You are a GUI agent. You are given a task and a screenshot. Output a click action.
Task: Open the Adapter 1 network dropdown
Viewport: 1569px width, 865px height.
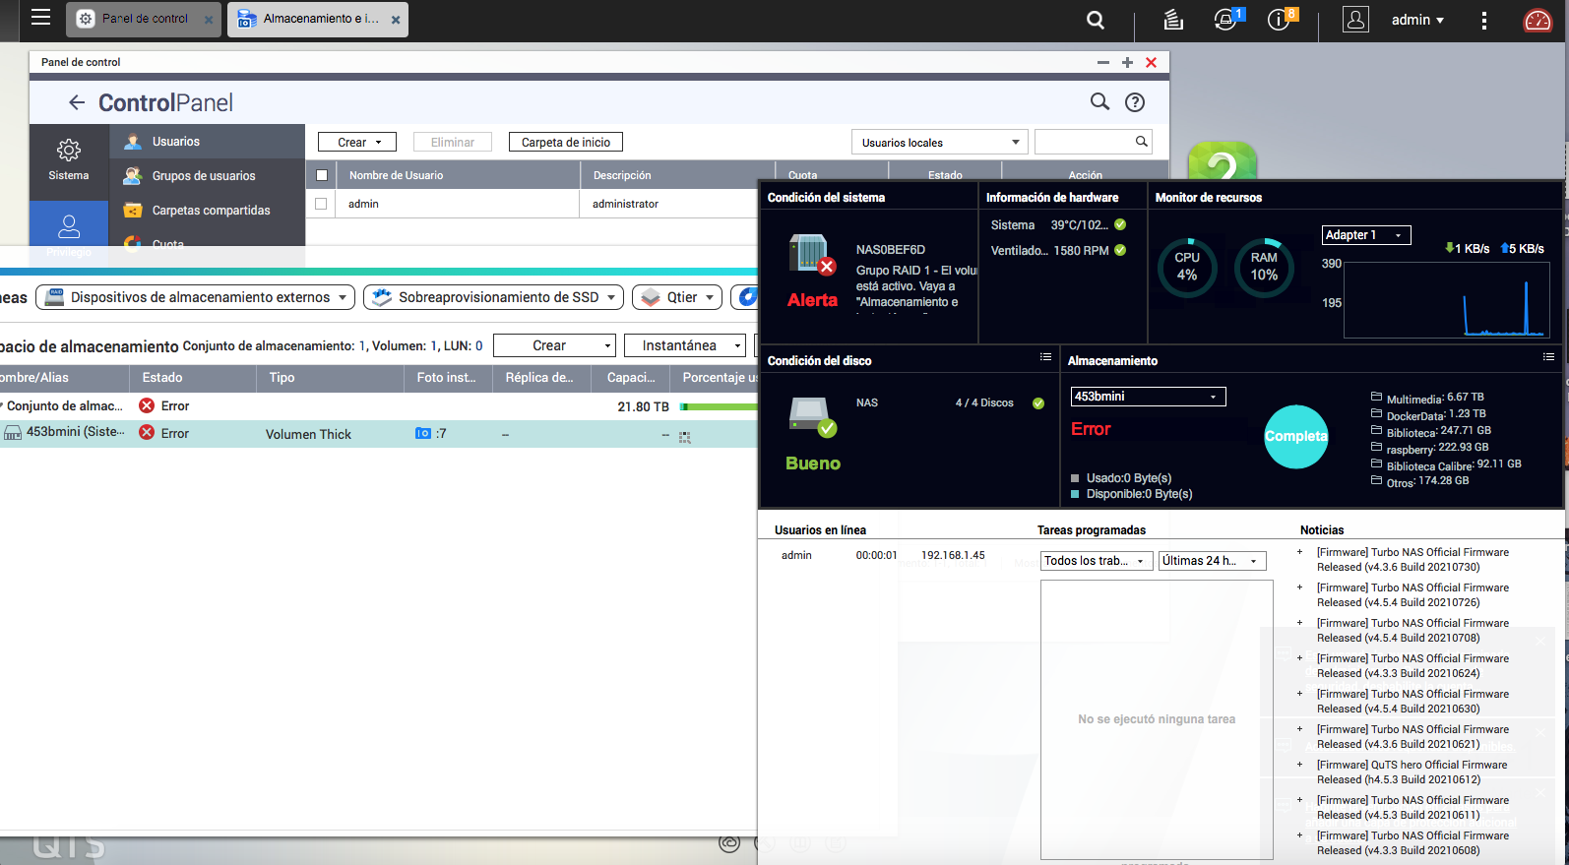[x=1365, y=235]
